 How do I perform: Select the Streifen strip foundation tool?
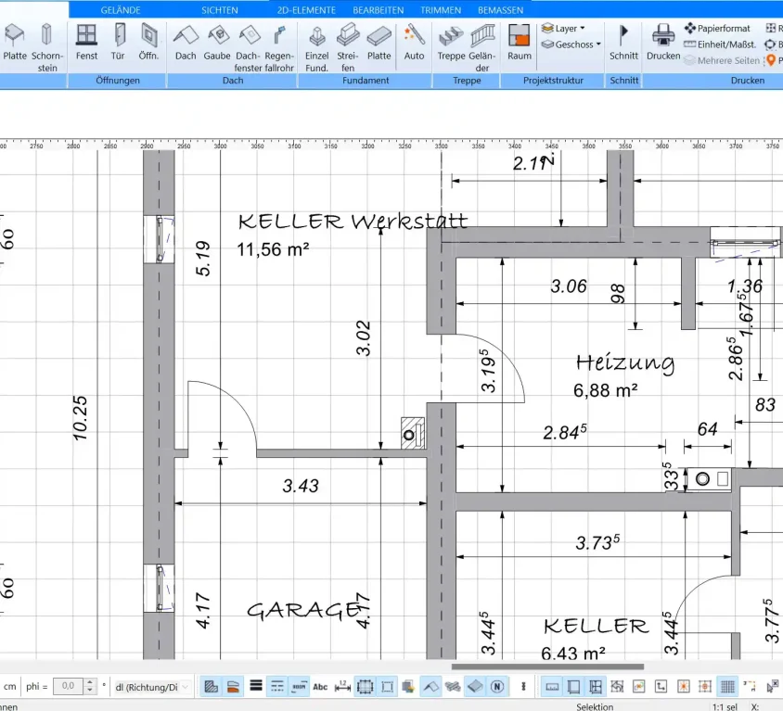point(348,47)
